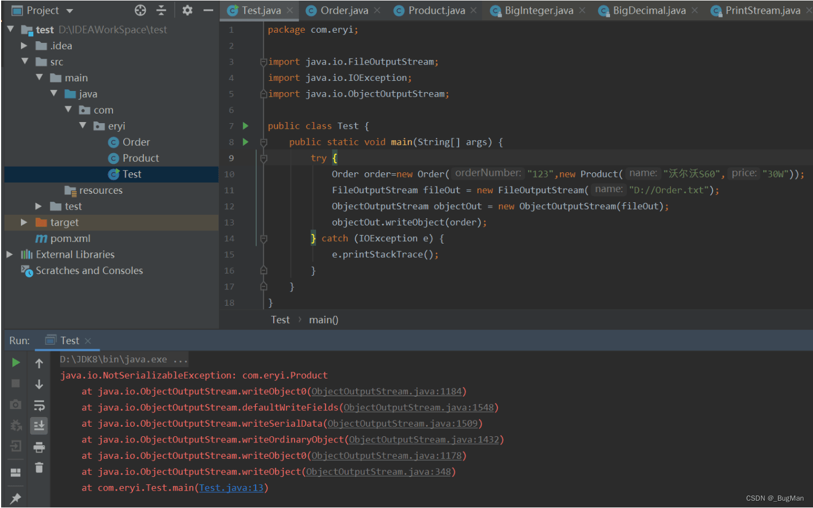The width and height of the screenshot is (813, 508).
Task: Click the run gutter arrow beside main method
Action: (245, 142)
